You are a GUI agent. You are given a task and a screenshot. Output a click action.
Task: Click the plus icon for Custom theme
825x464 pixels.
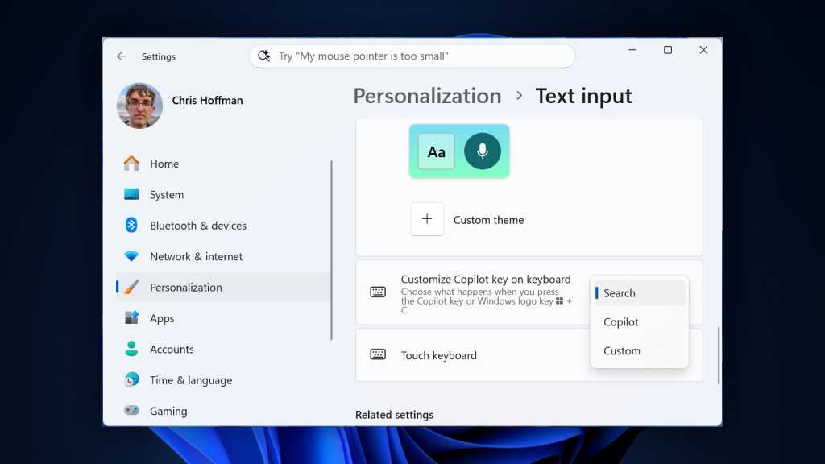point(427,219)
